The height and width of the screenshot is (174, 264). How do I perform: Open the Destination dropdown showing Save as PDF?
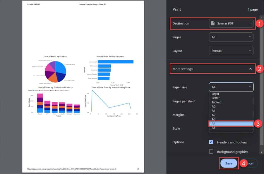(231, 23)
